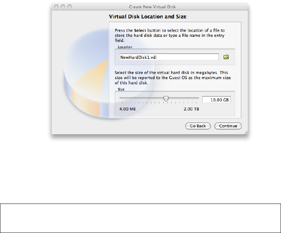Screen dimensions: 281x233
Task: Minimize the Create New Virtual Disk window
Action: pyautogui.click(x=63, y=7)
